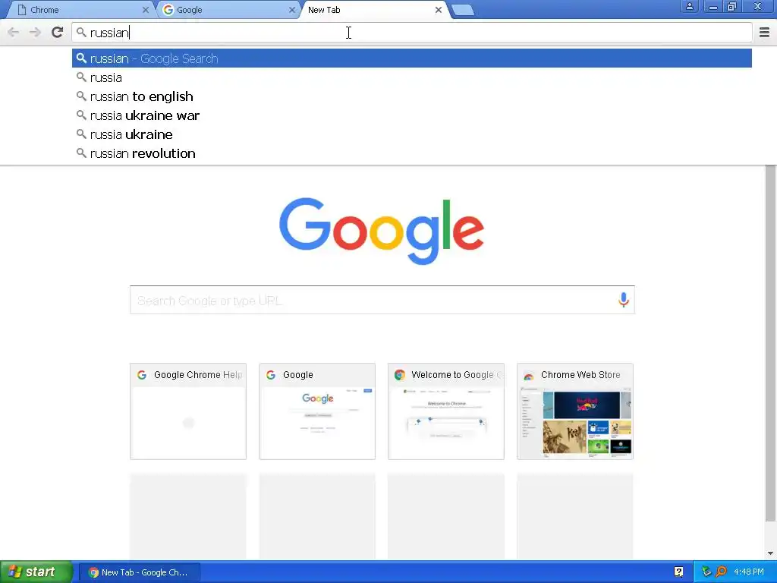The width and height of the screenshot is (777, 583).
Task: Choose the 'russian - Google Search' suggestion
Action: [x=412, y=58]
